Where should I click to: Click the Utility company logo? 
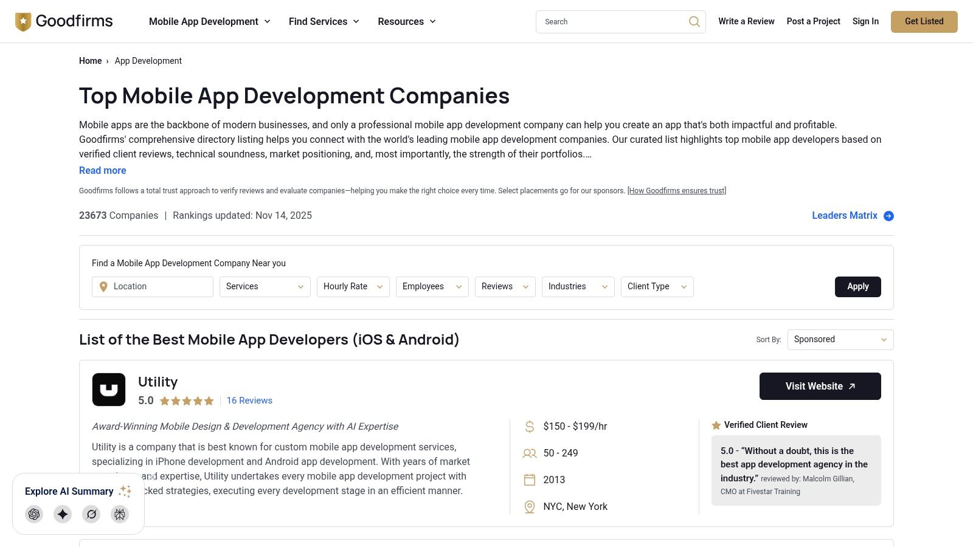click(x=109, y=389)
